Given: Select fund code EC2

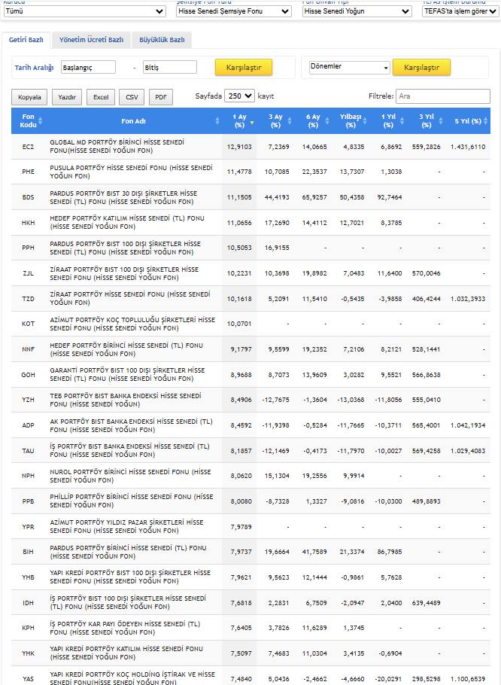Looking at the screenshot, I should [28, 147].
